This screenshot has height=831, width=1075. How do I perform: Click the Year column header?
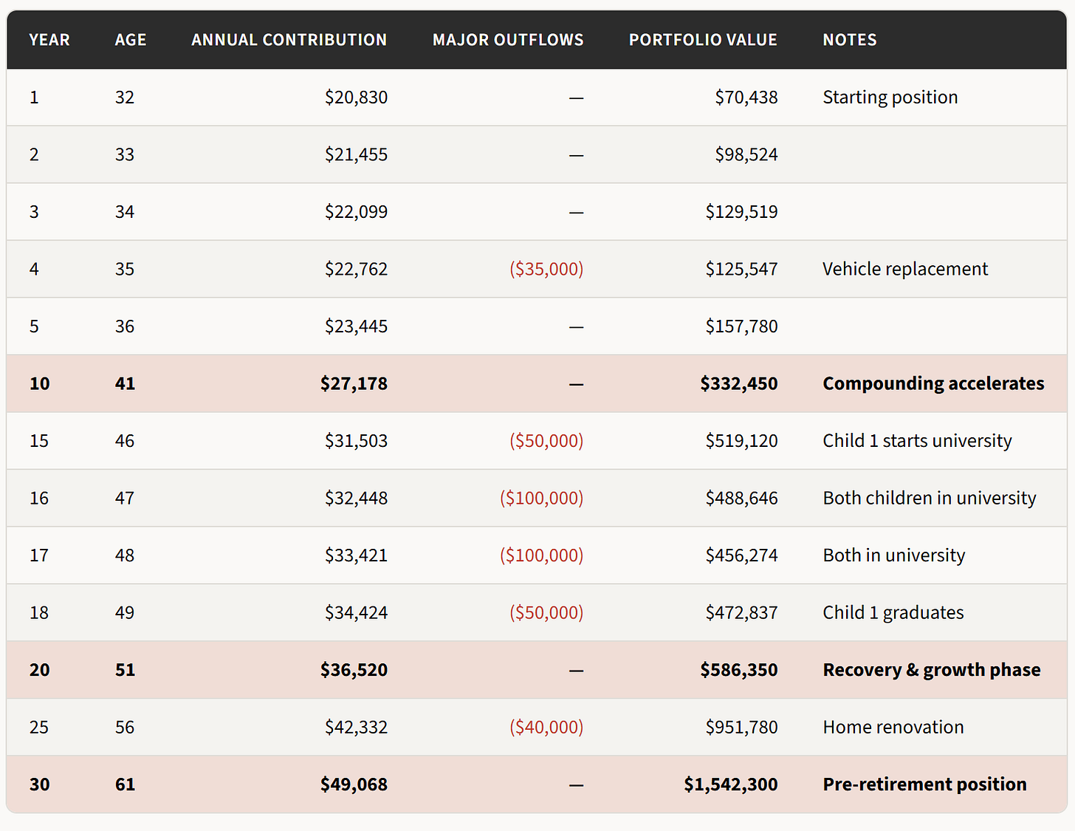click(49, 40)
